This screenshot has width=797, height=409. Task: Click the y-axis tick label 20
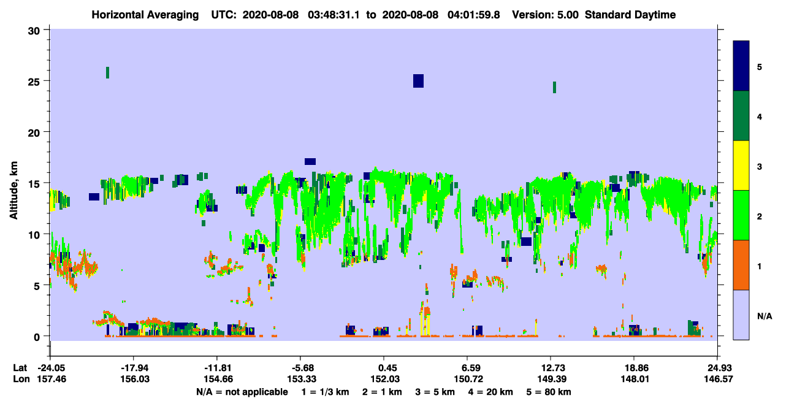(x=35, y=132)
